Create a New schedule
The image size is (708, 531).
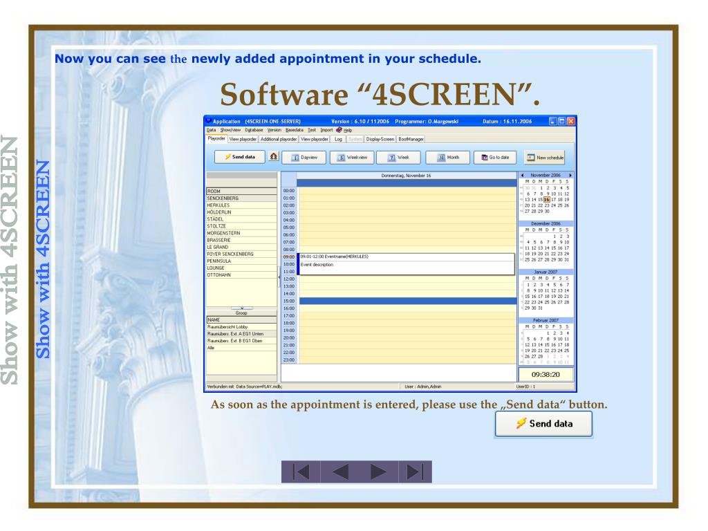pos(545,158)
